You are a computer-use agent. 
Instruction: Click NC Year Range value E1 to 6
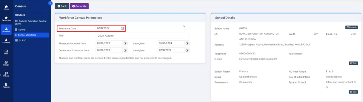[330, 71]
